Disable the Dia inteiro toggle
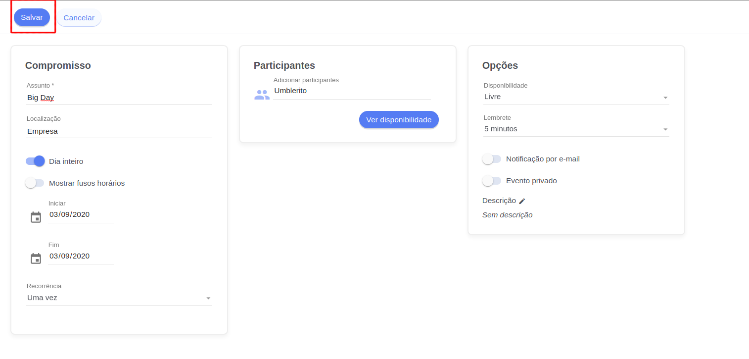The width and height of the screenshot is (749, 359). (x=35, y=161)
